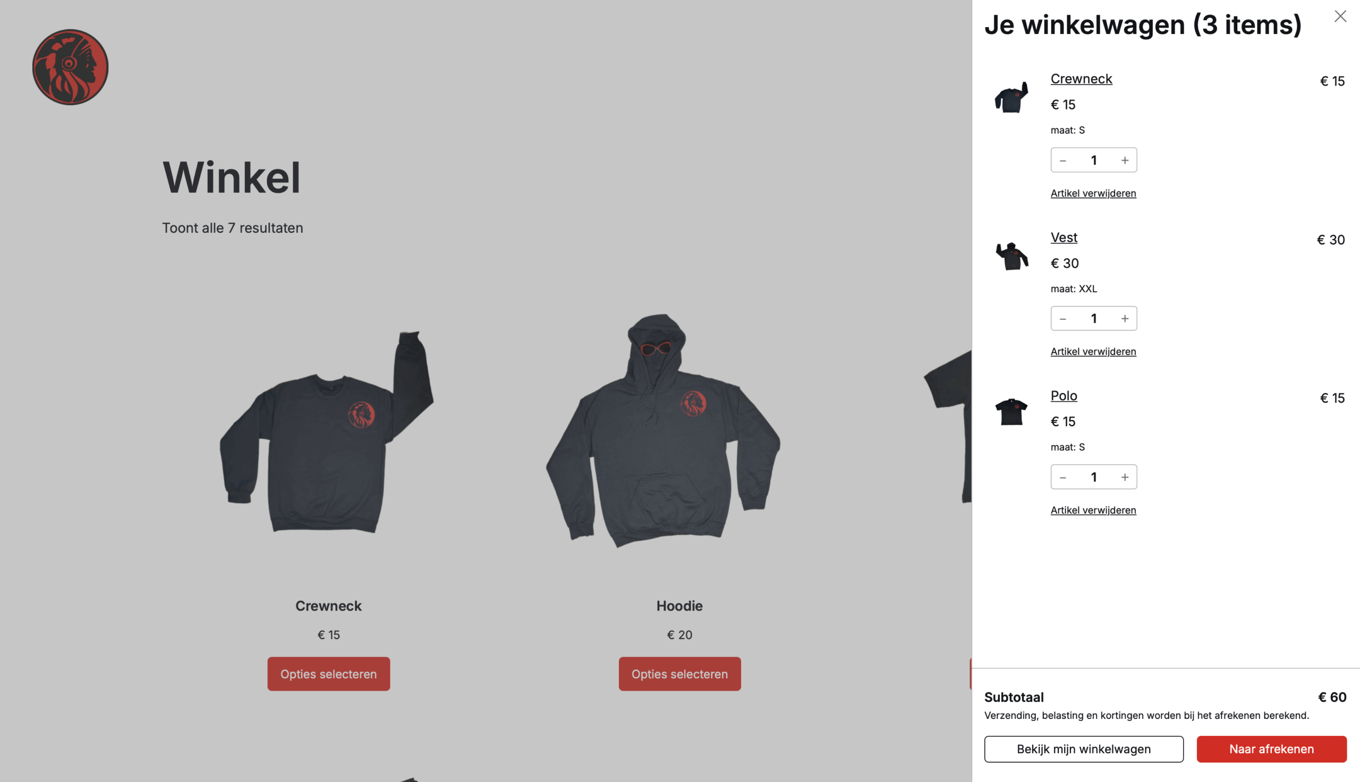
Task: Click the Crewneck cart thumbnail image
Action: (x=1011, y=97)
